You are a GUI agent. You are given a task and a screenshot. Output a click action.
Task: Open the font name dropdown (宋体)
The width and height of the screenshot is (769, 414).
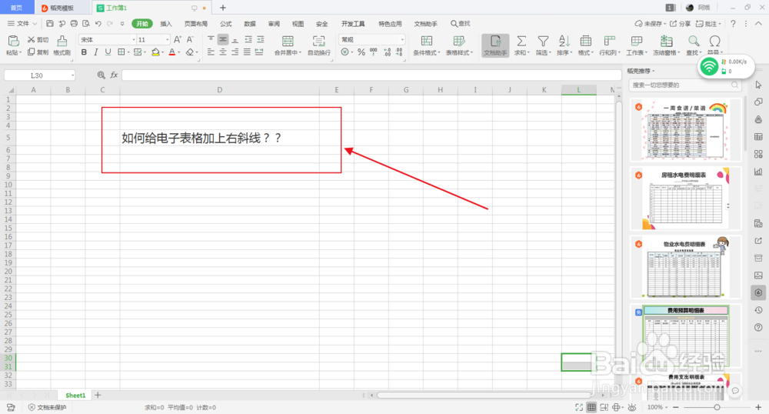click(133, 40)
